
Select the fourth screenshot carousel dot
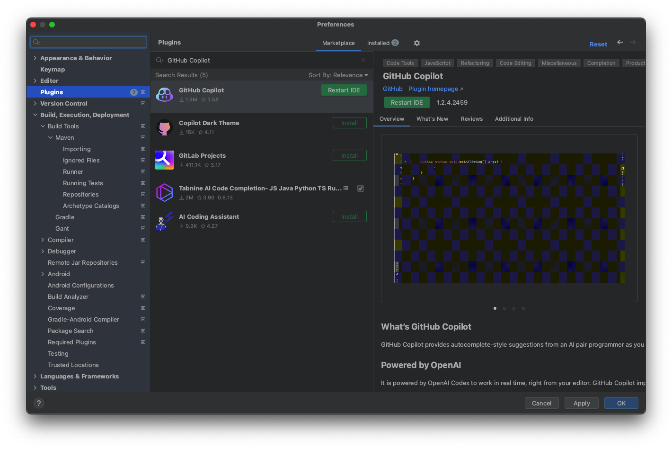(x=523, y=308)
